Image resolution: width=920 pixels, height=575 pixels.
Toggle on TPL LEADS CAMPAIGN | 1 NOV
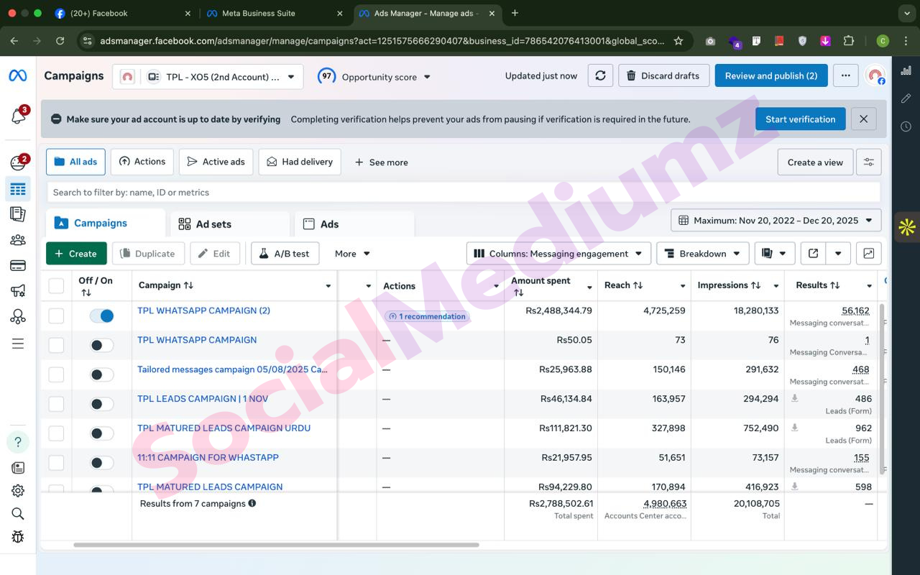(101, 404)
